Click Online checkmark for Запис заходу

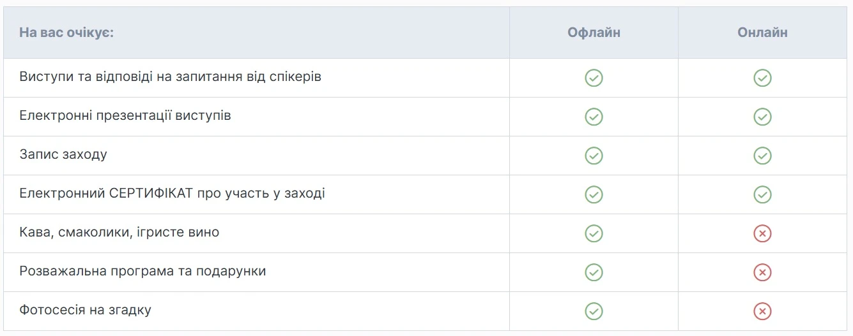tap(762, 156)
